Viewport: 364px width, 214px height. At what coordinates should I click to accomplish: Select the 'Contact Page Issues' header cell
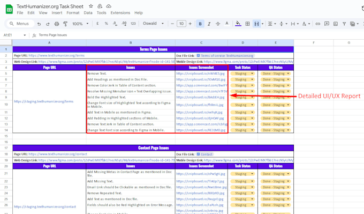153,148
